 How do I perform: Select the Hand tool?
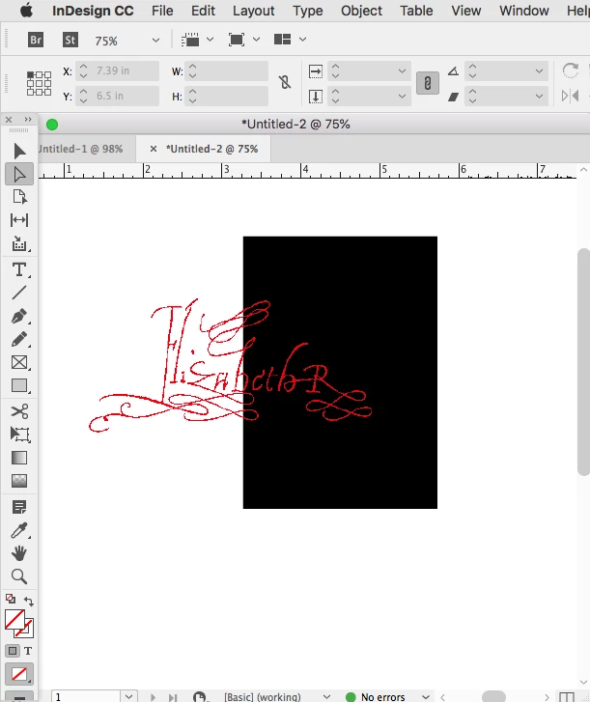[19, 554]
